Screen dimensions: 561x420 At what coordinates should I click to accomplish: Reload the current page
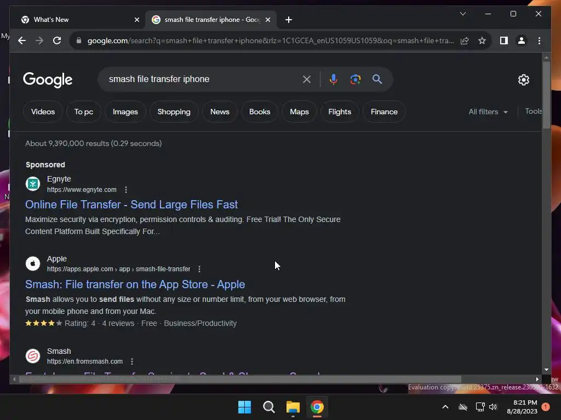click(57, 40)
